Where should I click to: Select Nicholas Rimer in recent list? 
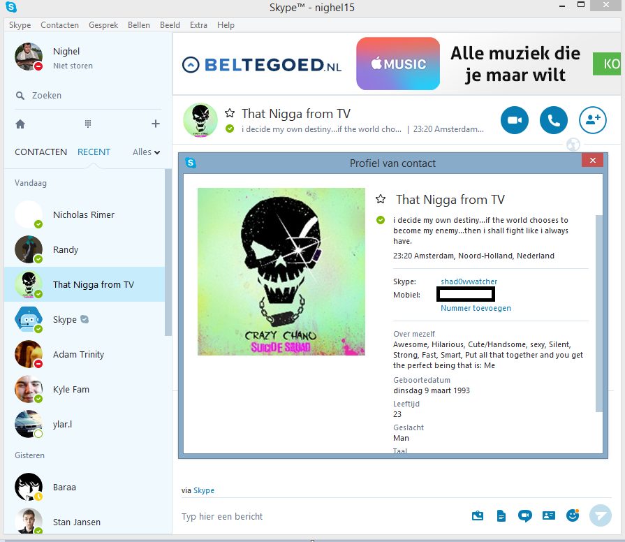click(84, 214)
